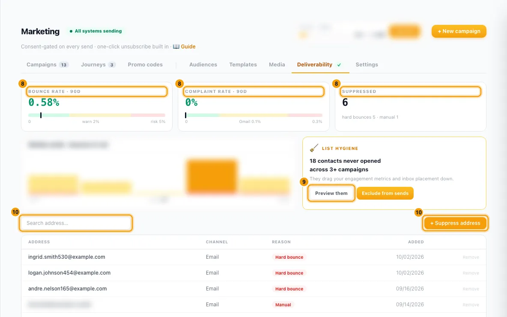The image size is (507, 317).
Task: Switch to the Campaigns tab
Action: point(48,65)
